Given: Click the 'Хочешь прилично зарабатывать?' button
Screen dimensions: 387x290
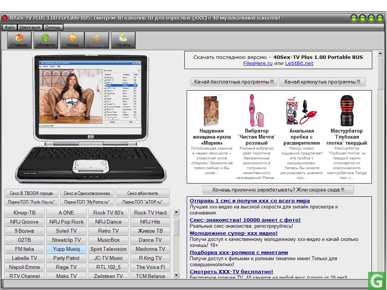Looking at the screenshot, I should tap(278, 190).
